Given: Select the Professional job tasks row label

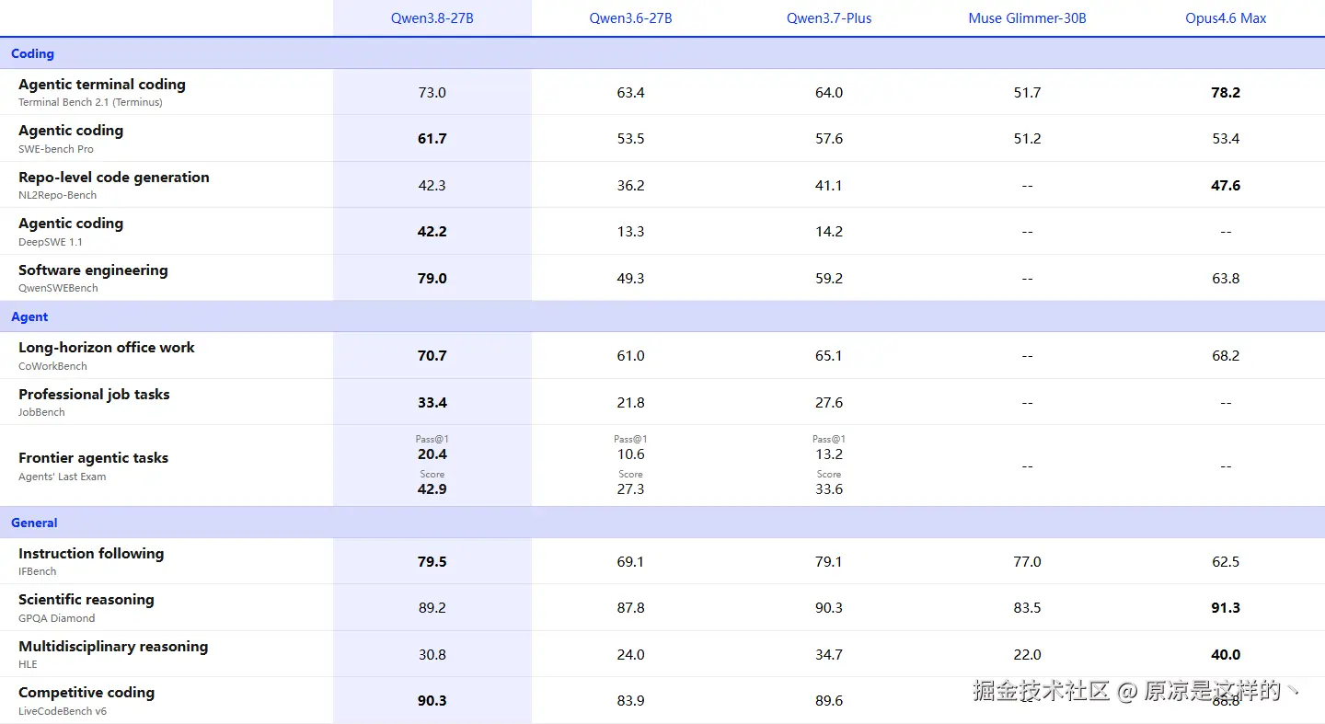Looking at the screenshot, I should click(94, 395).
